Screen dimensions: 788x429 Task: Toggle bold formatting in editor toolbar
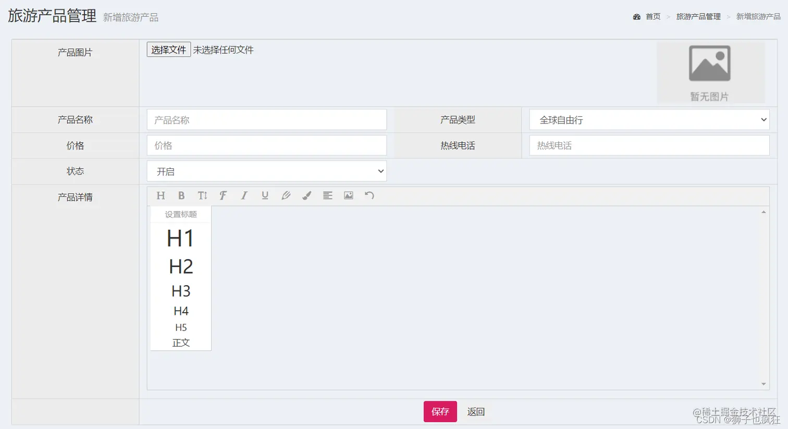181,195
